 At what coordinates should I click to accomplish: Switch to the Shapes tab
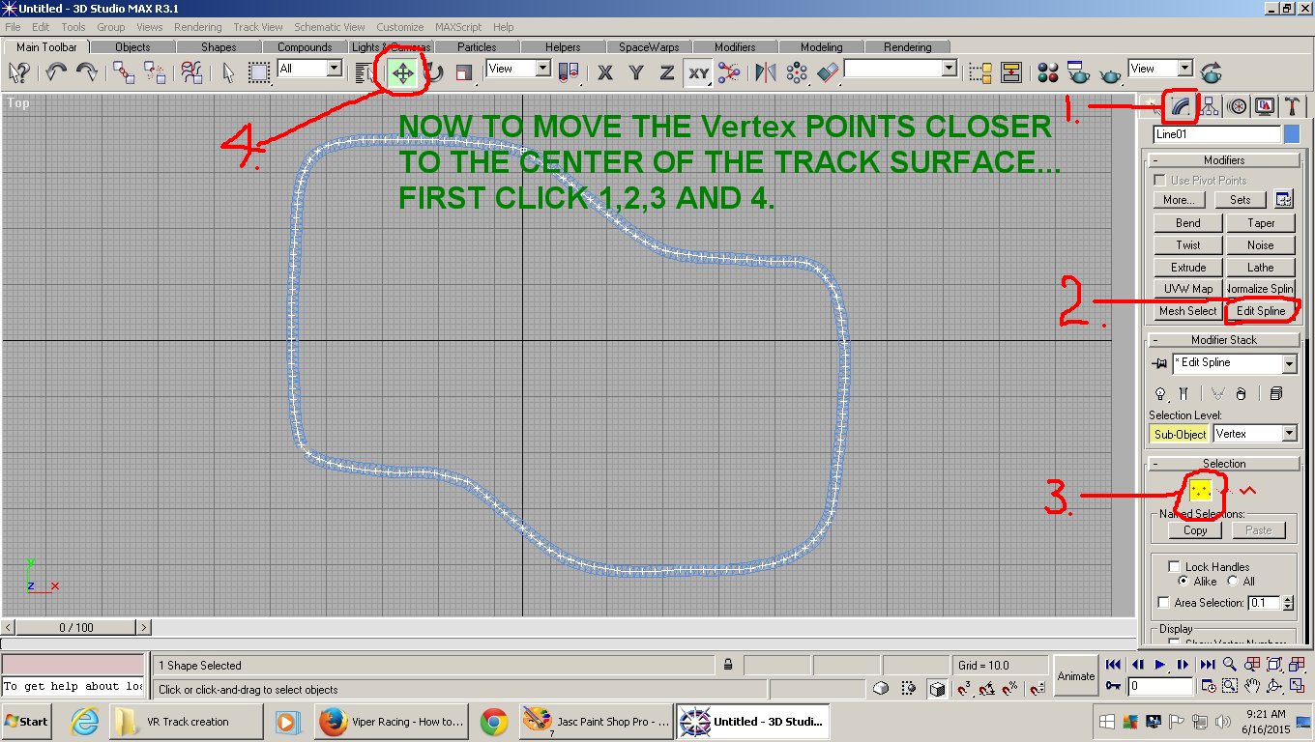pyautogui.click(x=219, y=46)
